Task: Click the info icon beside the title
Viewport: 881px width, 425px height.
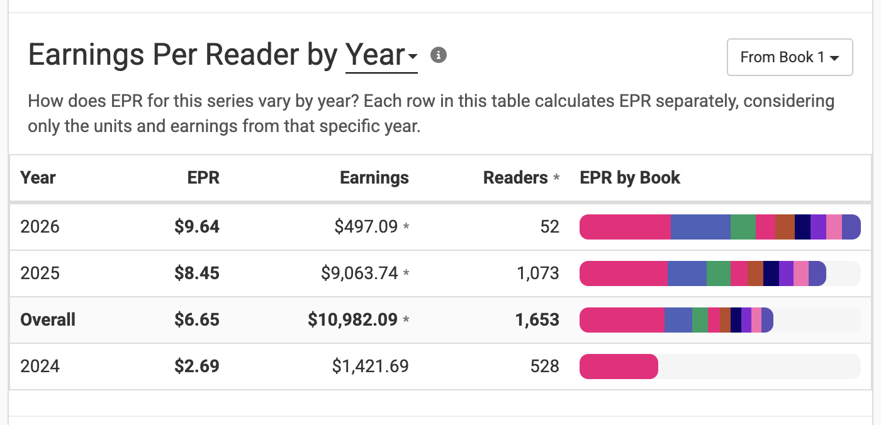Action: point(439,55)
